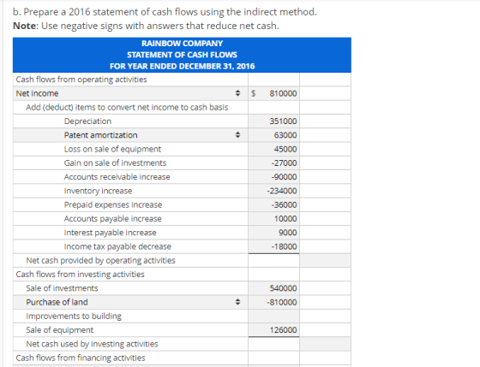Click Cash flows from operating activities heading
This screenshot has height=367, width=480.
pos(81,80)
